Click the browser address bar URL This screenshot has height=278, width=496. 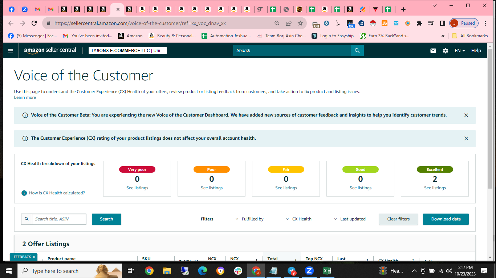click(140, 23)
